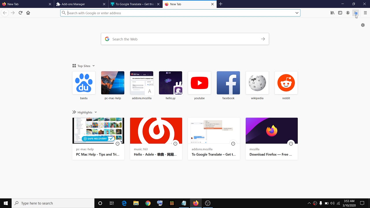Open Hello - Adele music.163 highlight

[156, 138]
